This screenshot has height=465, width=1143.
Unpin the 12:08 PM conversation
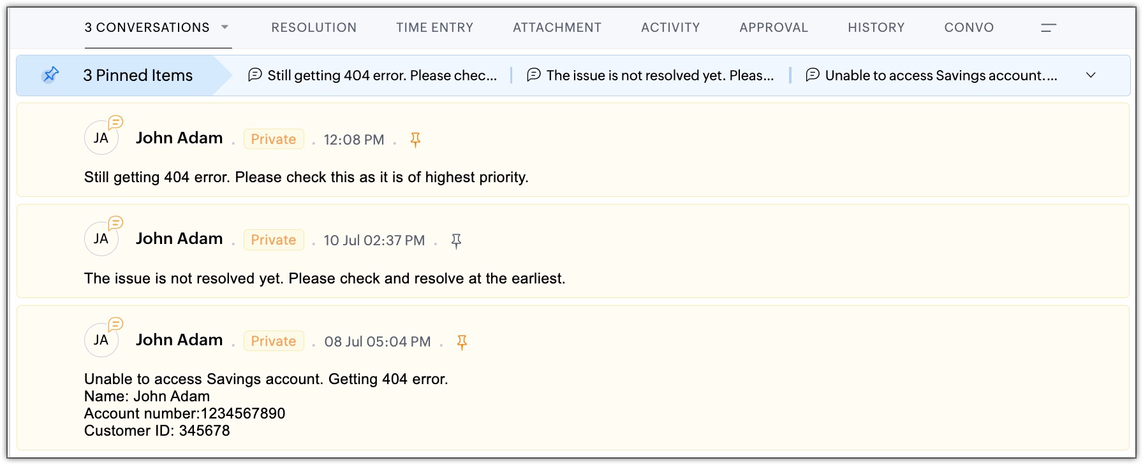click(415, 139)
